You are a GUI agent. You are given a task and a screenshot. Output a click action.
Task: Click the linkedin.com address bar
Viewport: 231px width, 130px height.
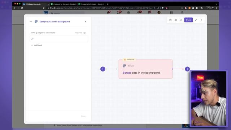point(100,8)
